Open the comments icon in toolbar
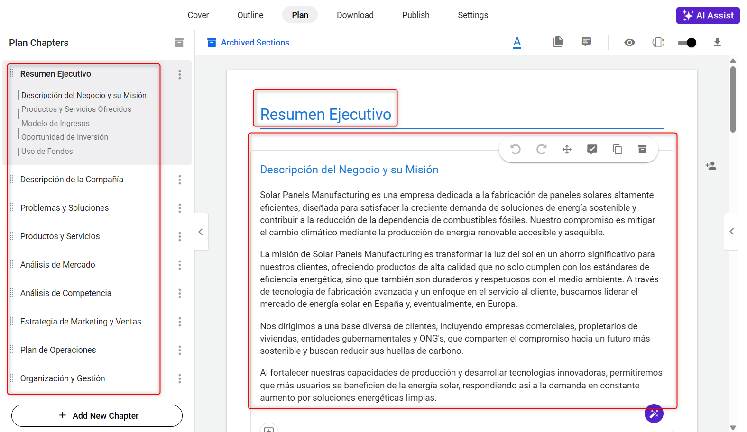747x432 pixels. tap(587, 42)
